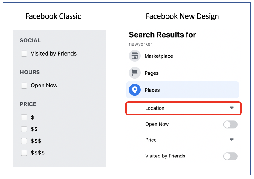Select the Marketplace search category
This screenshot has height=179, width=254.
pos(182,56)
